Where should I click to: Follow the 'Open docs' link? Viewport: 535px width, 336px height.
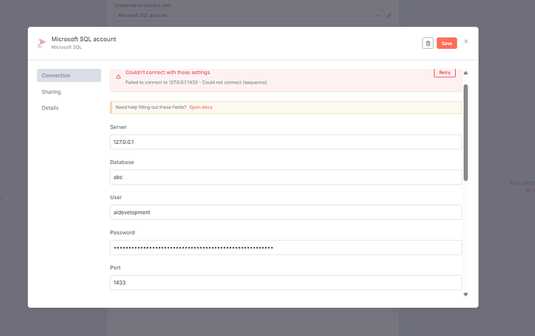tap(201, 107)
